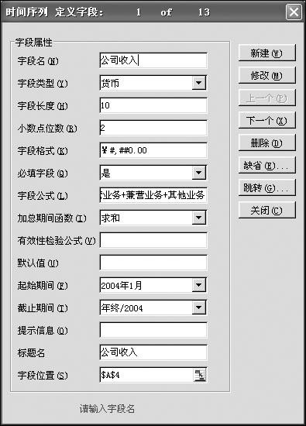The image size is (306, 426).
Task: Click the 删除 button
Action: pyautogui.click(x=266, y=143)
